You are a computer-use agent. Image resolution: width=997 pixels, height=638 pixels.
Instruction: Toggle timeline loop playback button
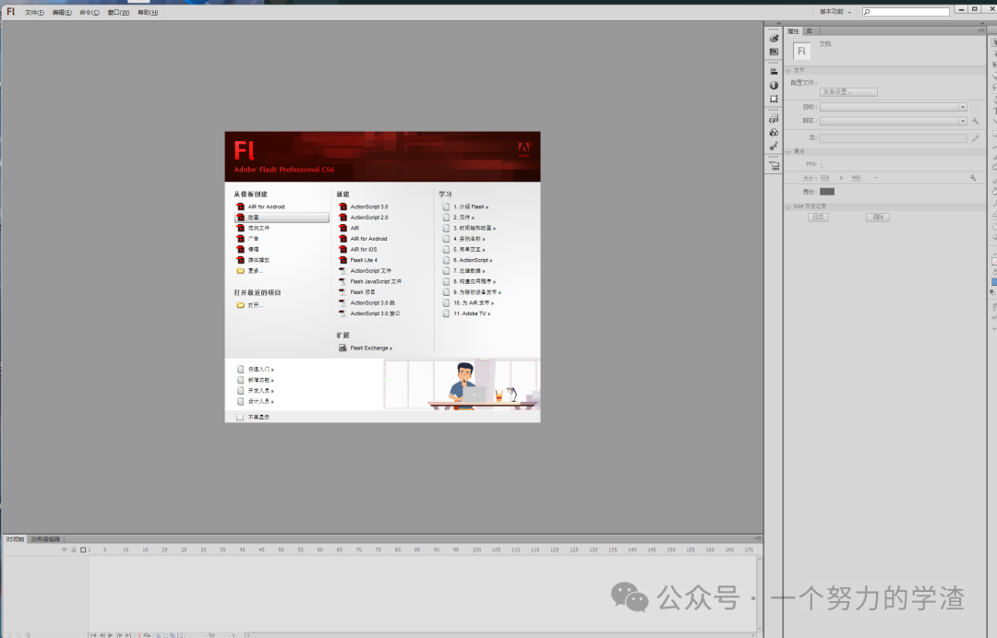coord(147,634)
